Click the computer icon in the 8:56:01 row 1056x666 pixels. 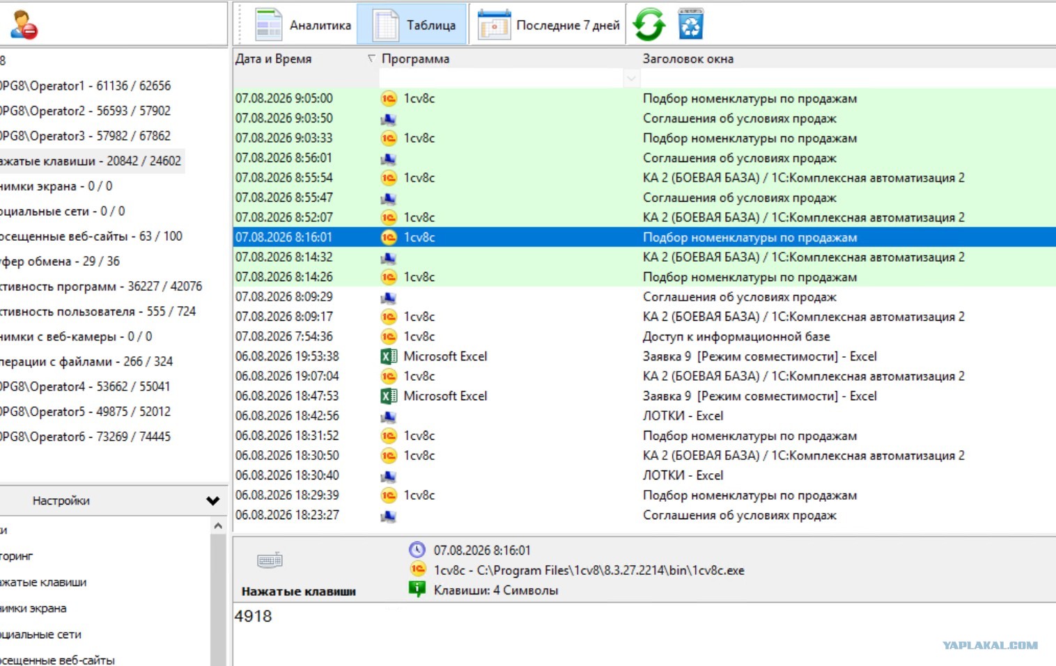(x=389, y=159)
